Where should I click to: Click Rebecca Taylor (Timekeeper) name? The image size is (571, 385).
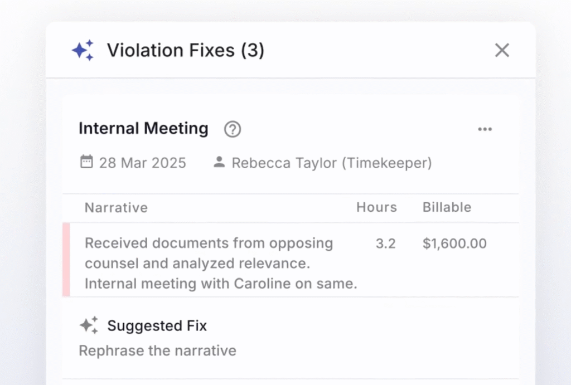(x=331, y=163)
